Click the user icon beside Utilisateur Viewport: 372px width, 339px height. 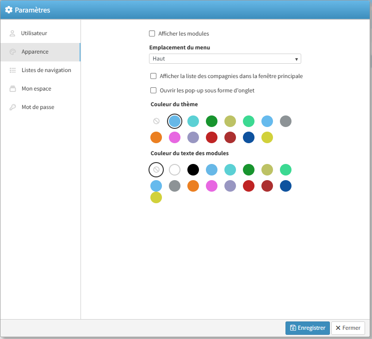click(12, 33)
